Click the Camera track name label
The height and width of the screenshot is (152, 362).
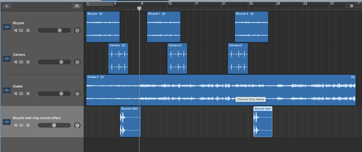click(x=19, y=54)
